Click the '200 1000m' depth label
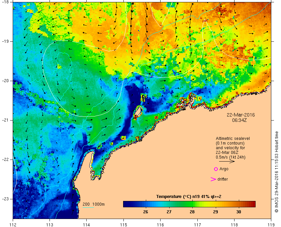281x227 pixels. 94,204
